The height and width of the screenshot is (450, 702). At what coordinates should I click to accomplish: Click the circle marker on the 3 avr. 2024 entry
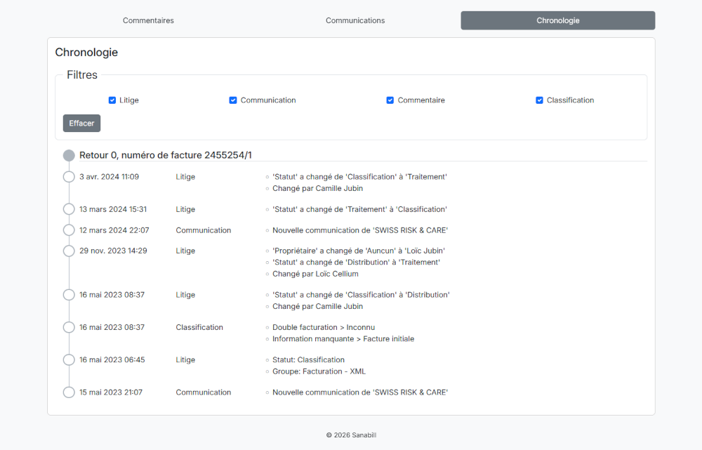[68, 177]
